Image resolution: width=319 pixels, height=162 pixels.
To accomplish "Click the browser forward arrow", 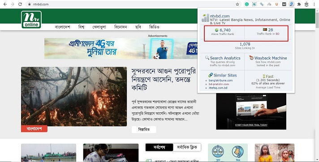I will [x=13, y=4].
